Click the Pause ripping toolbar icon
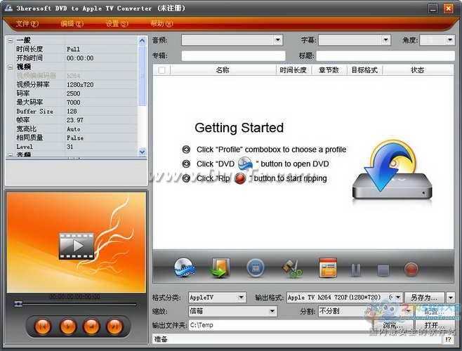This screenshot has width=462, height=351. (355, 270)
